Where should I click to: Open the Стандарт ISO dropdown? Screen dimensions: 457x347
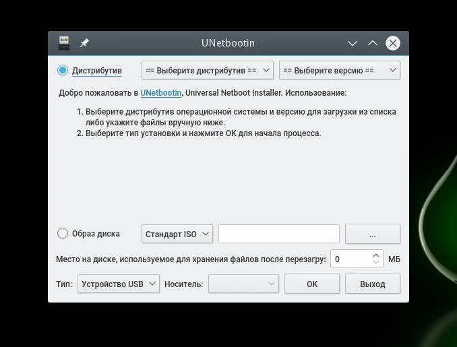point(177,234)
